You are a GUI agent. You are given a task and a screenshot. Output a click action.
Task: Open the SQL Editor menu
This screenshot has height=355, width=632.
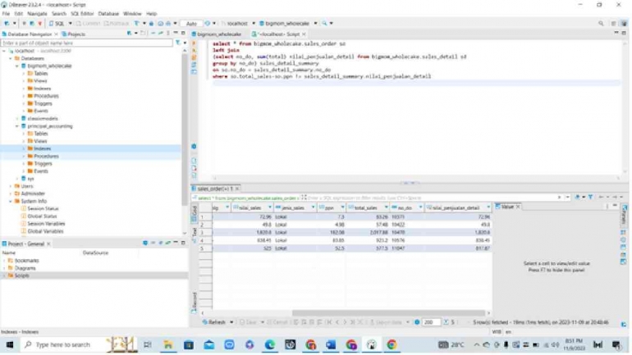click(x=82, y=14)
